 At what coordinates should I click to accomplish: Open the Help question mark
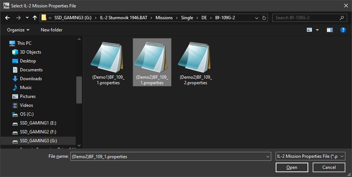click(x=343, y=30)
